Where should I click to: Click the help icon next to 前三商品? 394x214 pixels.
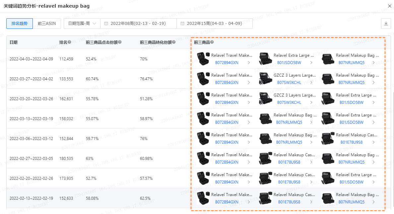(x=212, y=42)
